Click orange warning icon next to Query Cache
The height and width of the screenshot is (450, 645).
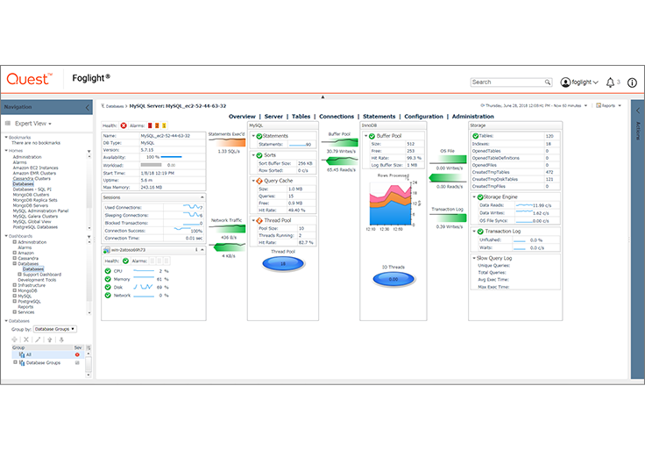(x=259, y=181)
